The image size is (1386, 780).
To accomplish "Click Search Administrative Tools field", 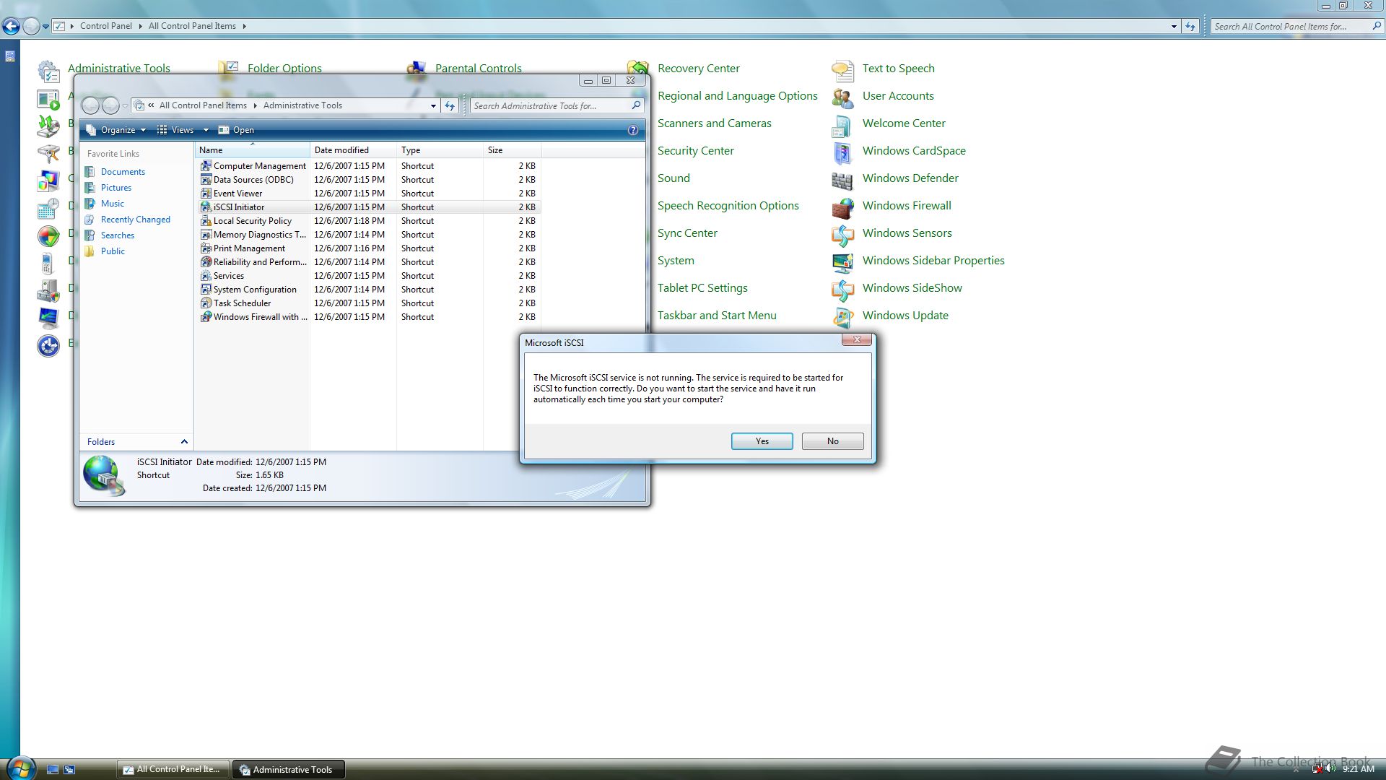I will click(552, 105).
